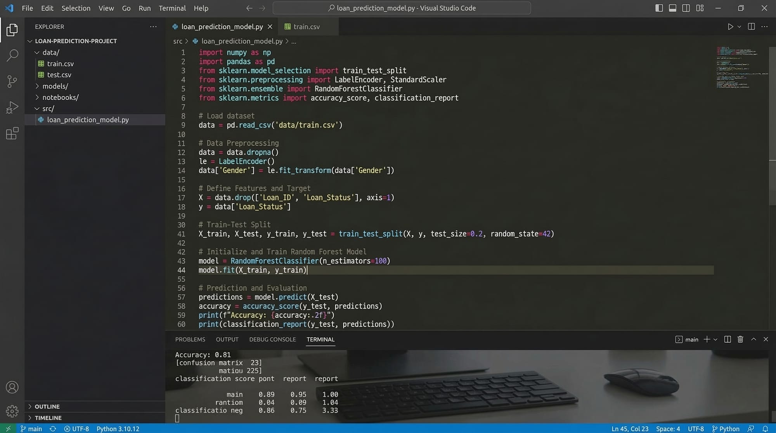Expand the OUTLINE section
Screen dimensions: 776x433
coord(47,407)
